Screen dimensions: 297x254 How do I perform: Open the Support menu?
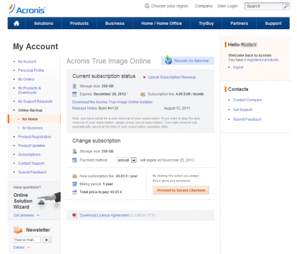coord(273,24)
